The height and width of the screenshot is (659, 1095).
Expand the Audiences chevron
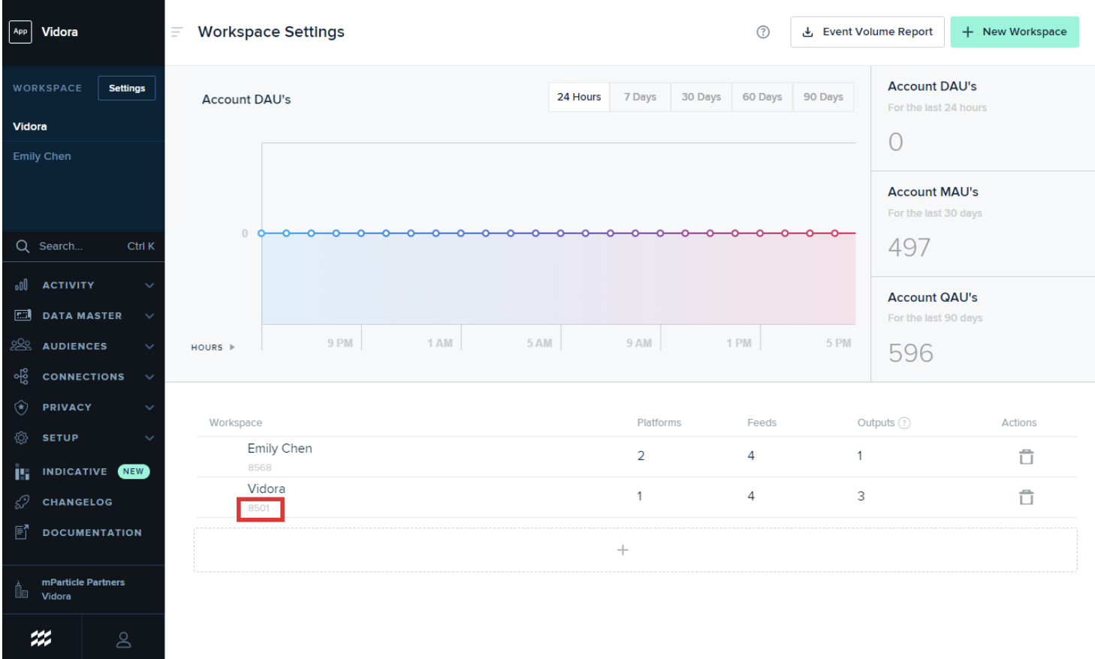click(149, 346)
